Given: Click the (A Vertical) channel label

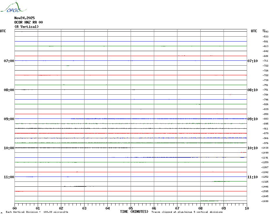Looking at the screenshot, I should coord(26,27).
